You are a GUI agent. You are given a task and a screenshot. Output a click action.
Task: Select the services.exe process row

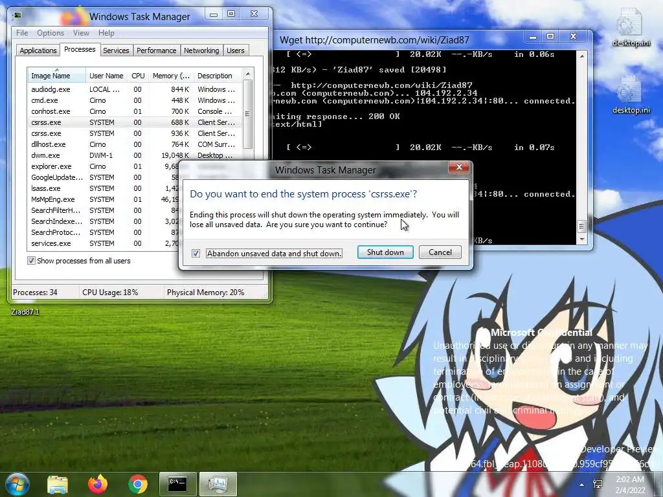(x=103, y=243)
